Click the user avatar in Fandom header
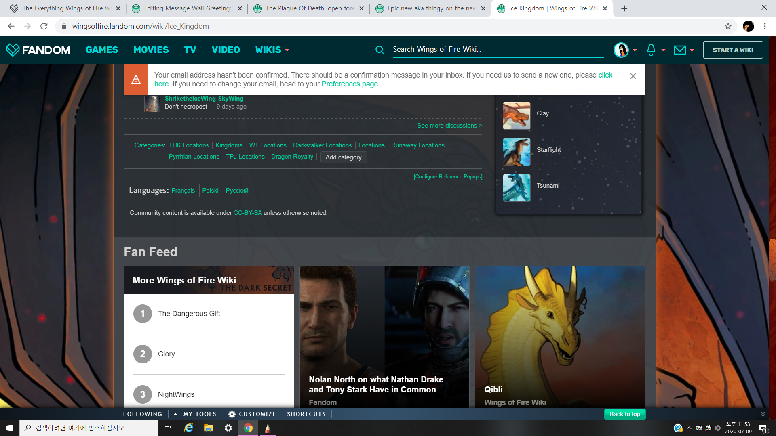The height and width of the screenshot is (436, 776). point(621,50)
